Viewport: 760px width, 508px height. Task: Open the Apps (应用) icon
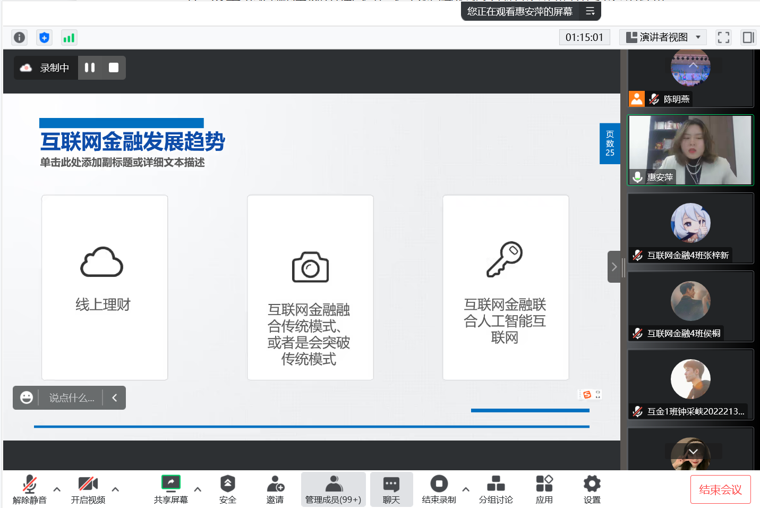pos(544,489)
